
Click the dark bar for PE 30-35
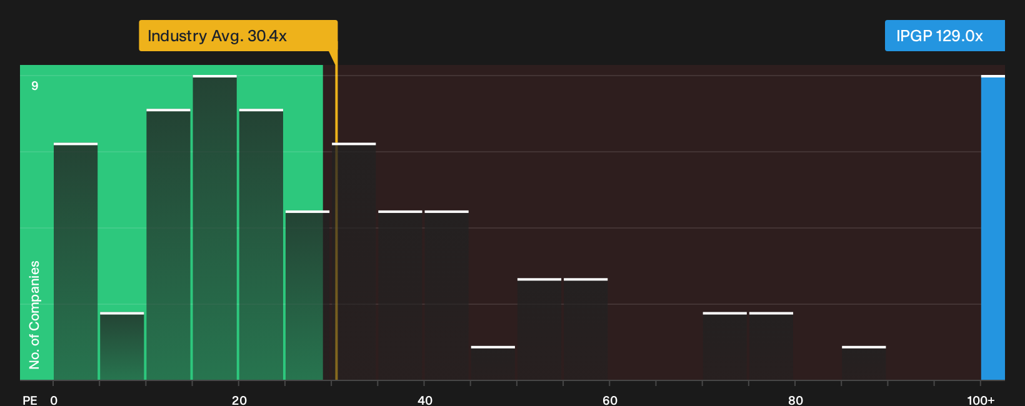(354, 262)
